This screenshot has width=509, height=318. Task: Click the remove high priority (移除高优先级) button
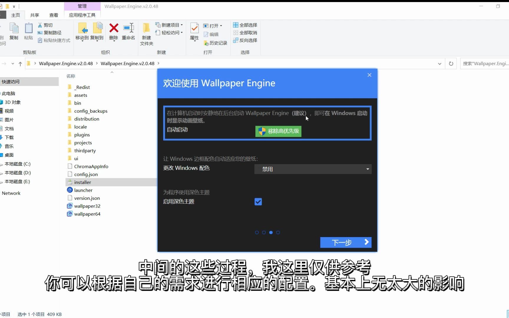coord(278,131)
